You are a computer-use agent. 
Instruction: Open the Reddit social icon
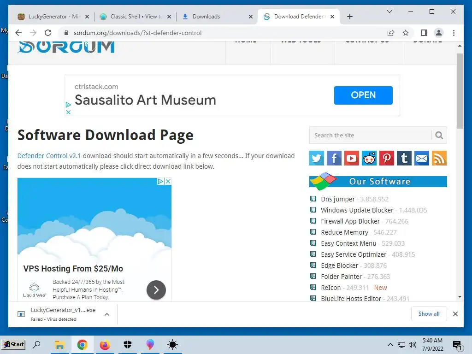coord(369,158)
